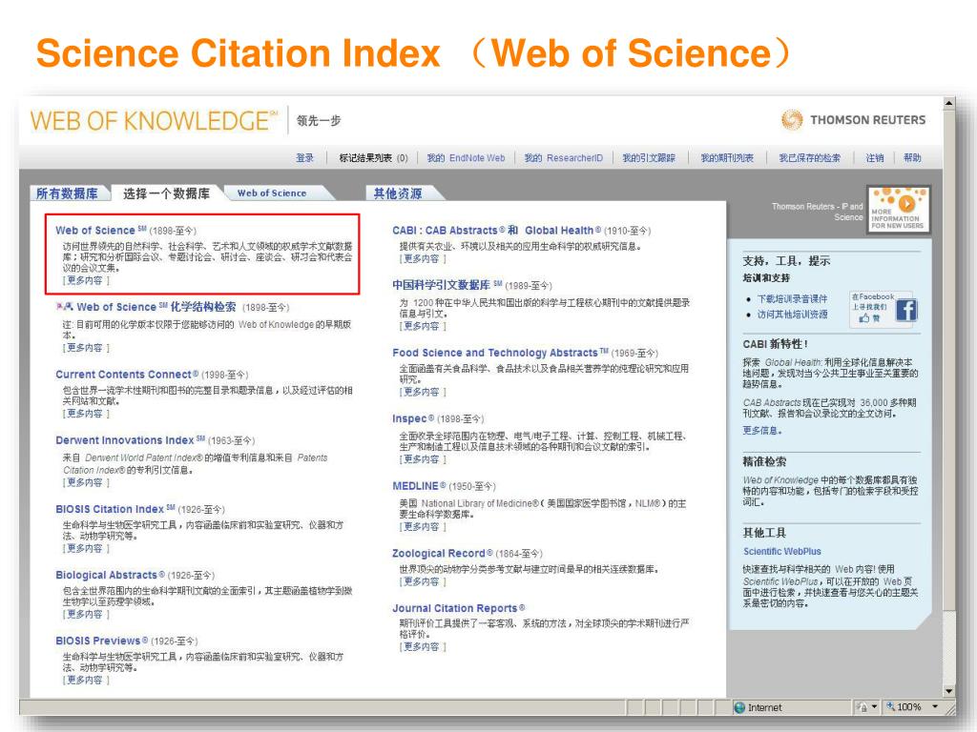This screenshot has width=977, height=732.
Task: Click the 注销 logout link
Action: pyautogui.click(x=875, y=158)
